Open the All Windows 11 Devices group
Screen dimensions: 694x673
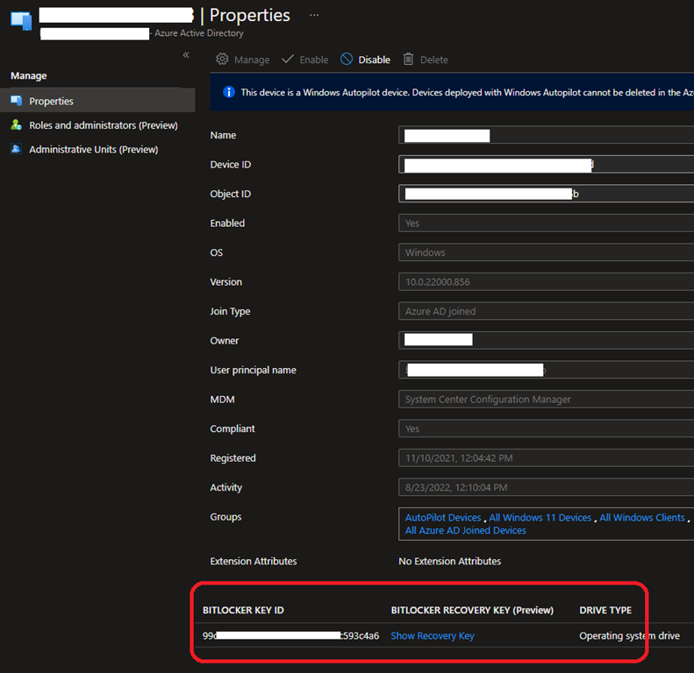pos(540,518)
